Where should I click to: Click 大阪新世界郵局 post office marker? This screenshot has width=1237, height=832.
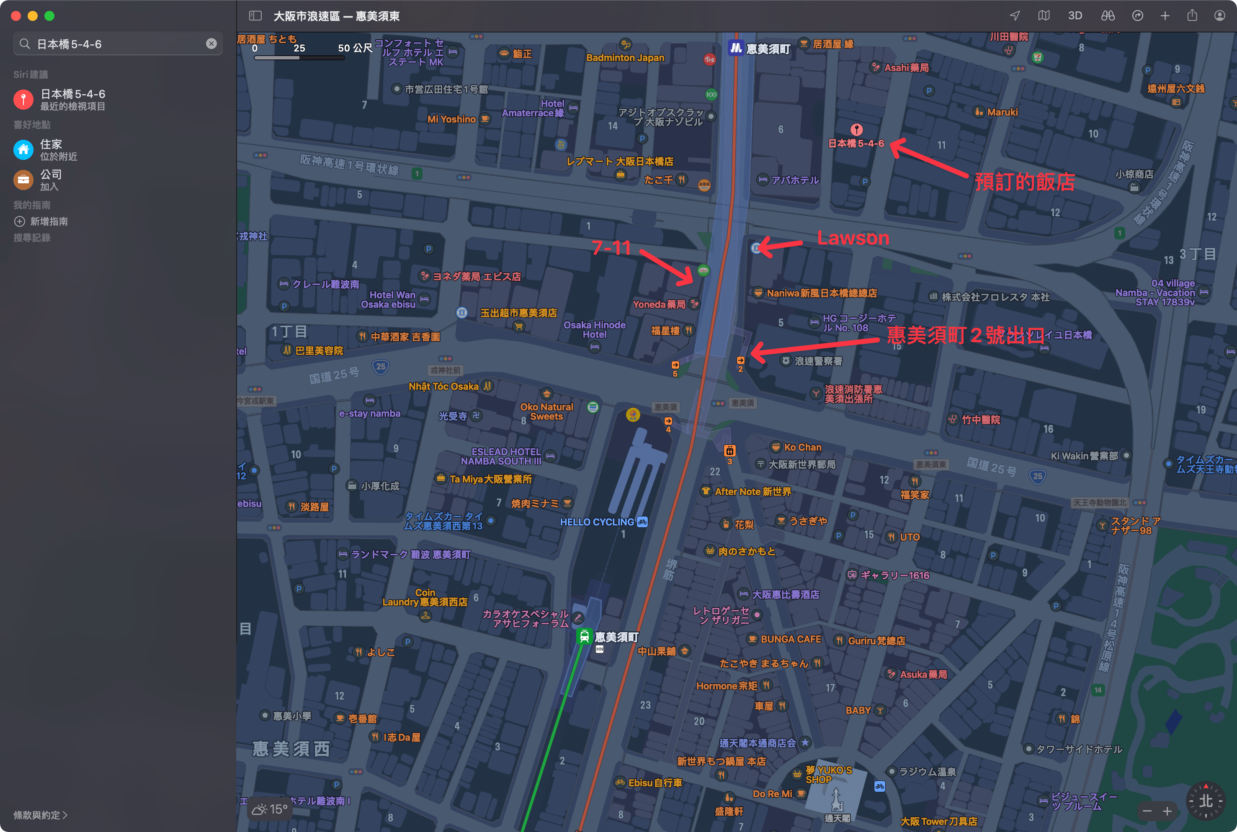[761, 464]
